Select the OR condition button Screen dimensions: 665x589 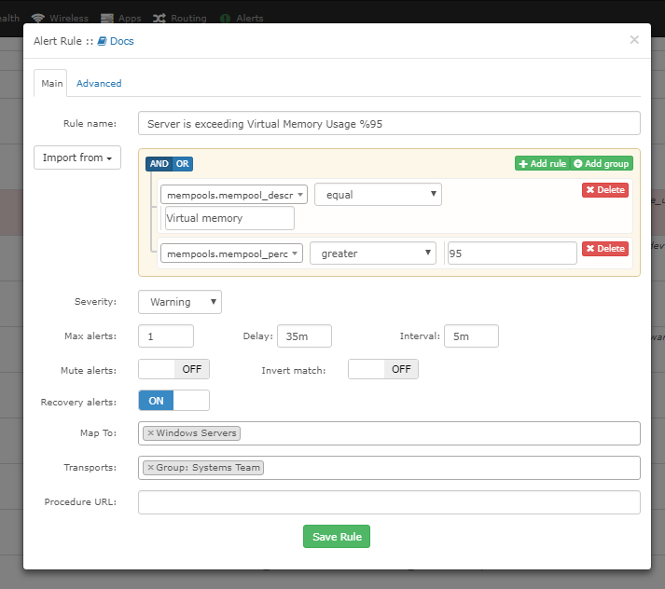(x=183, y=164)
